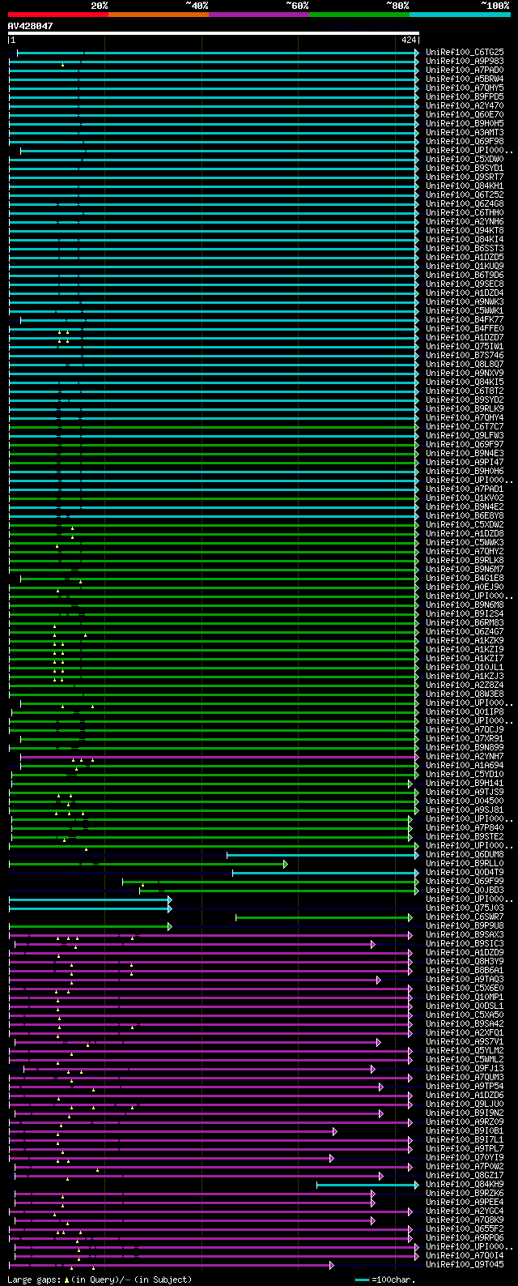The height and width of the screenshot is (1286, 518).
Task: Select hit label UniRef100_Q1KUQ9
Action: 465,266
